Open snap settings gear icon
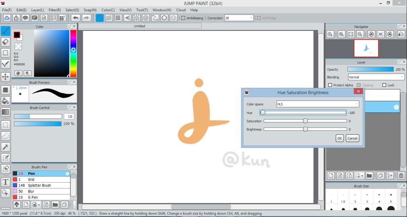 (173, 18)
